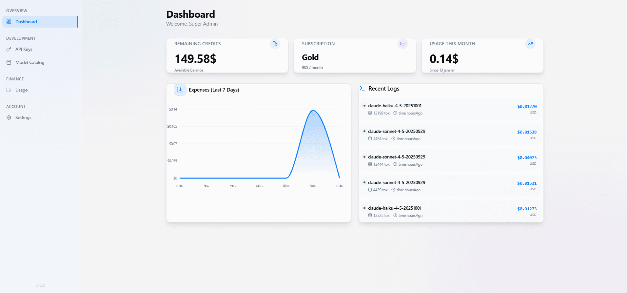This screenshot has width=627, height=293.
Task: Click the Expenses (Last 7 Days) heading
Action: [x=214, y=90]
